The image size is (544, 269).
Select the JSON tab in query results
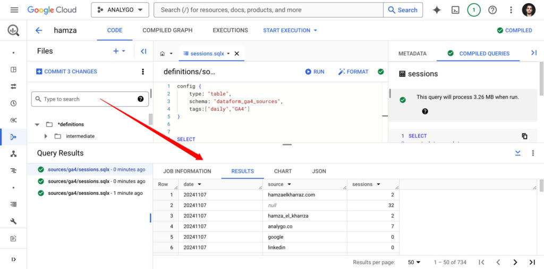point(319,171)
